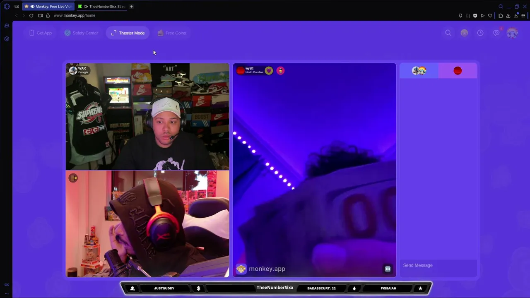Image resolution: width=530 pixels, height=298 pixels.
Task: Open the browser extensions cube icon
Action: click(501, 16)
